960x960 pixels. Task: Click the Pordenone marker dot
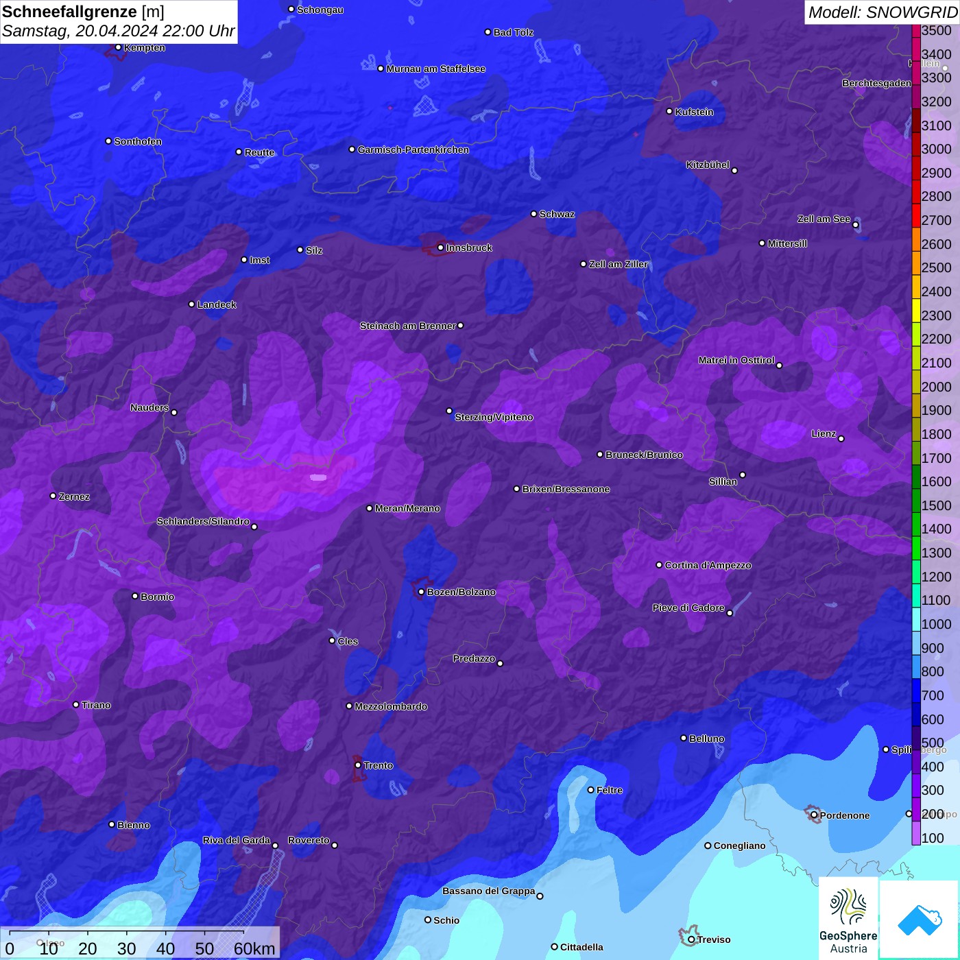[x=814, y=815]
